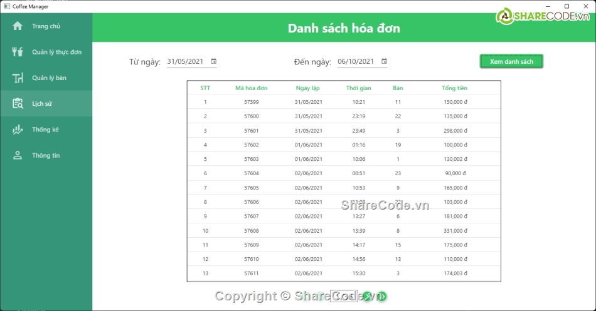The image size is (596, 311).
Task: Sort by the STT column header
Action: tap(205, 88)
